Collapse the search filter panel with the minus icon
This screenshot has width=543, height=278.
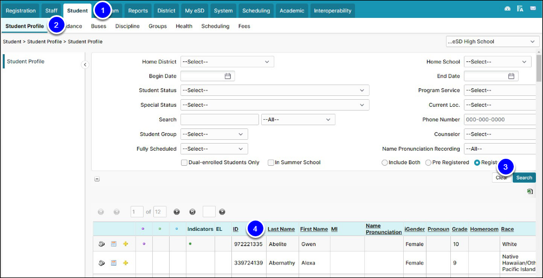97,179
